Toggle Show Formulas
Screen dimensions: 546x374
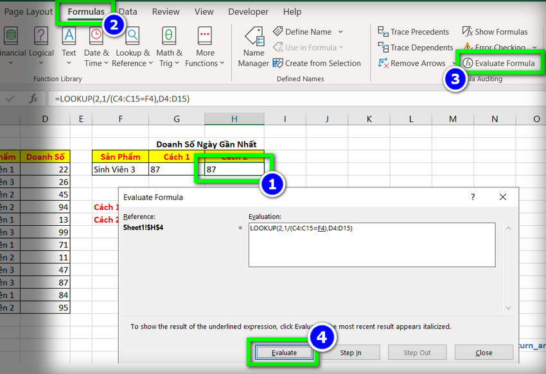click(495, 32)
